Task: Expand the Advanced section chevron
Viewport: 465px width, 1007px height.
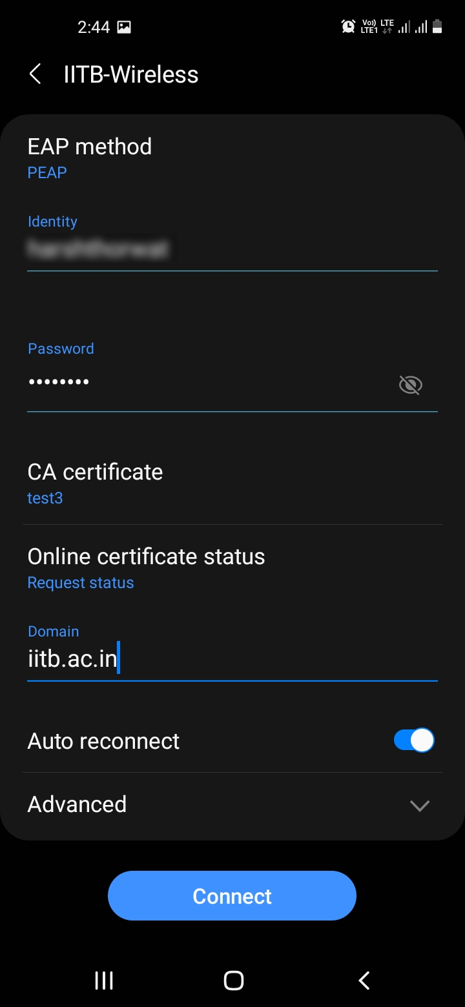Action: pos(420,805)
